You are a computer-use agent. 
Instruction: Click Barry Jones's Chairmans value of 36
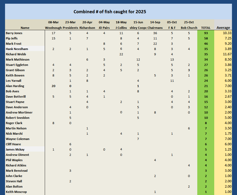[155, 33]
